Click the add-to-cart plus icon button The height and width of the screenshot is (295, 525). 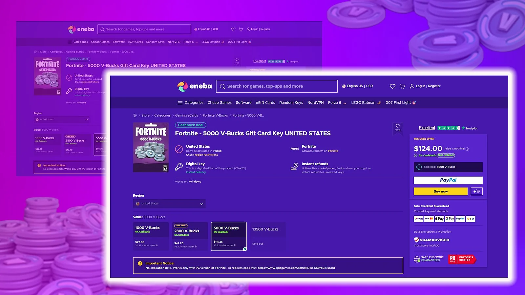(x=476, y=191)
